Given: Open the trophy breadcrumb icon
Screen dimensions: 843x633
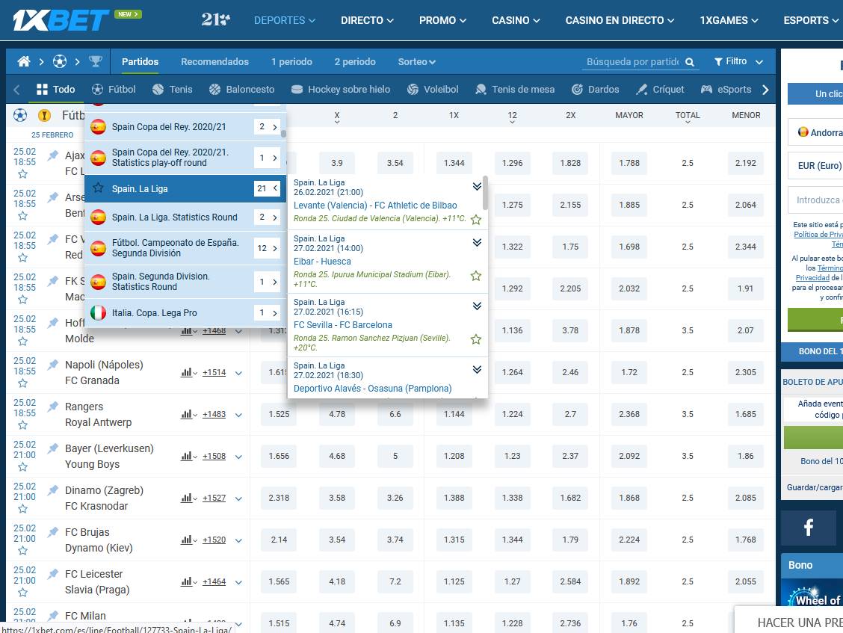Looking at the screenshot, I should click(x=96, y=62).
